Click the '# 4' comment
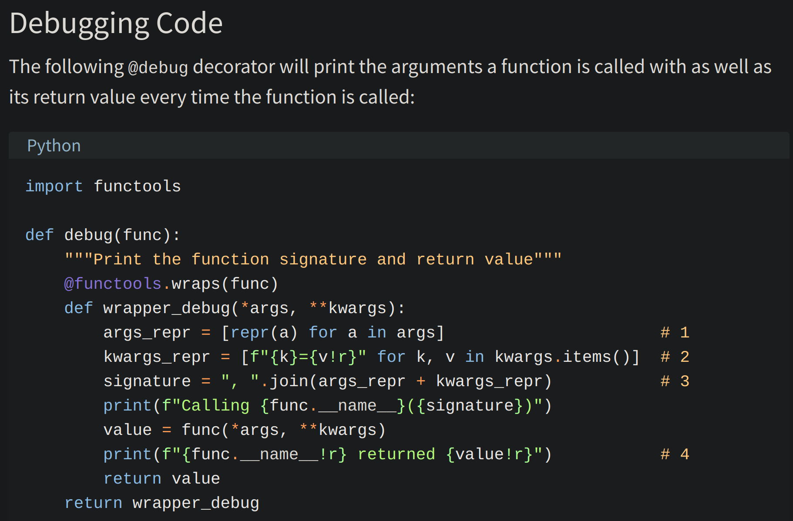 [x=675, y=454]
